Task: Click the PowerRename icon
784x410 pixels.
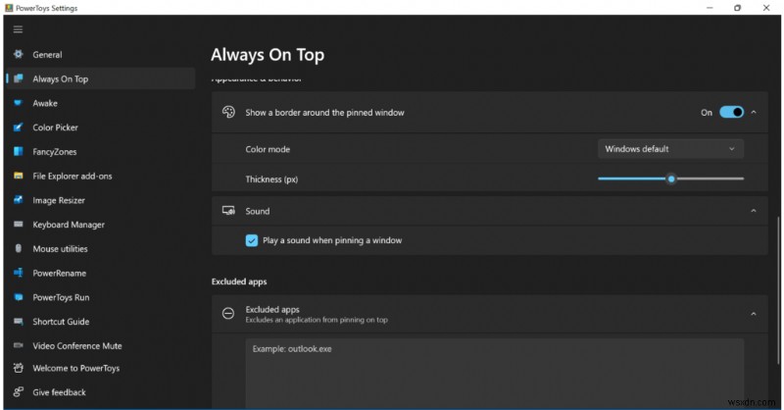Action: coord(19,273)
